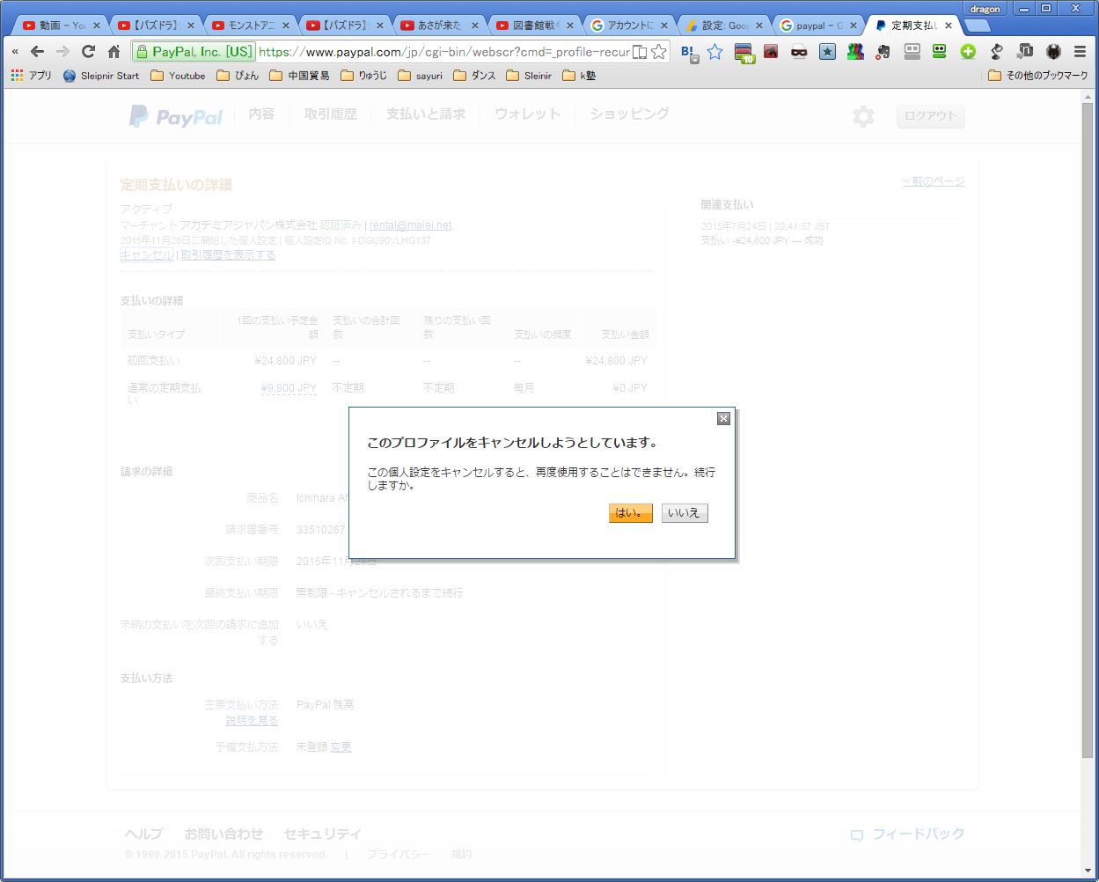Open the ダンス bookmarks folder
This screenshot has height=882, width=1099.
click(x=474, y=76)
